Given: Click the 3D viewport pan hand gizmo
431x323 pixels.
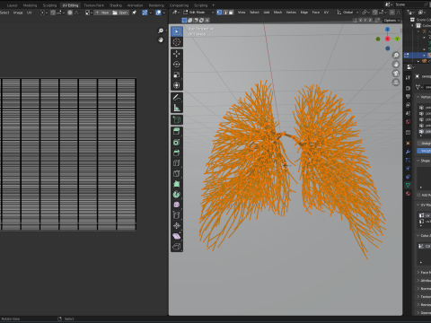Looking at the screenshot, I should (x=396, y=65).
